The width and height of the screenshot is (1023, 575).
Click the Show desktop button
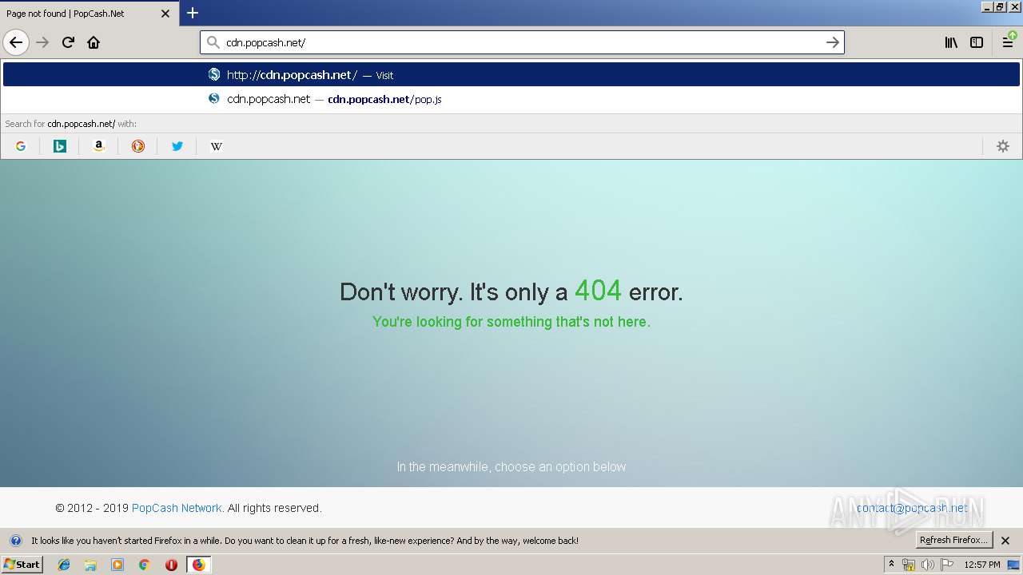coord(1013,565)
